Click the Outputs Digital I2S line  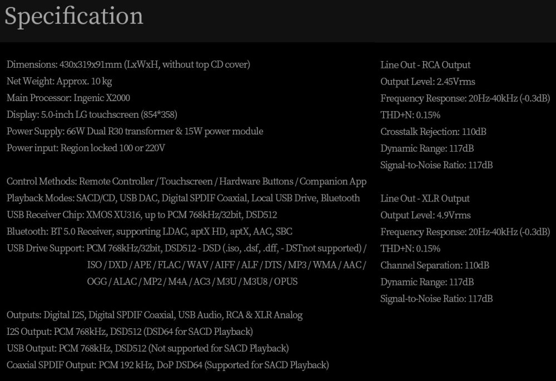(x=155, y=315)
